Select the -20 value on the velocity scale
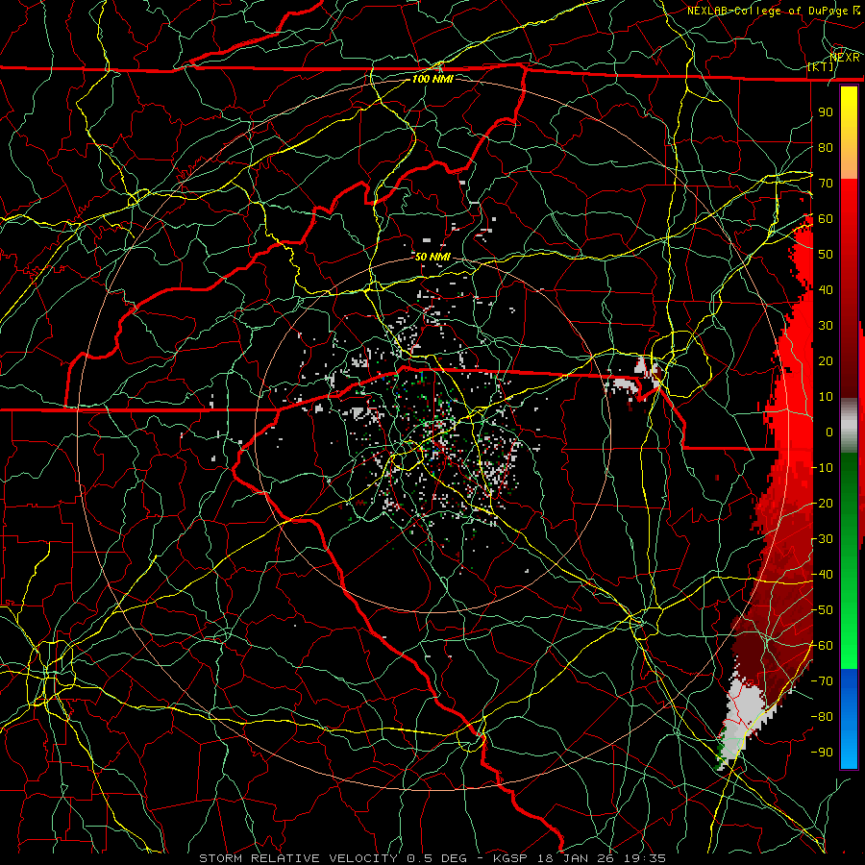The width and height of the screenshot is (865, 865). coord(822,503)
